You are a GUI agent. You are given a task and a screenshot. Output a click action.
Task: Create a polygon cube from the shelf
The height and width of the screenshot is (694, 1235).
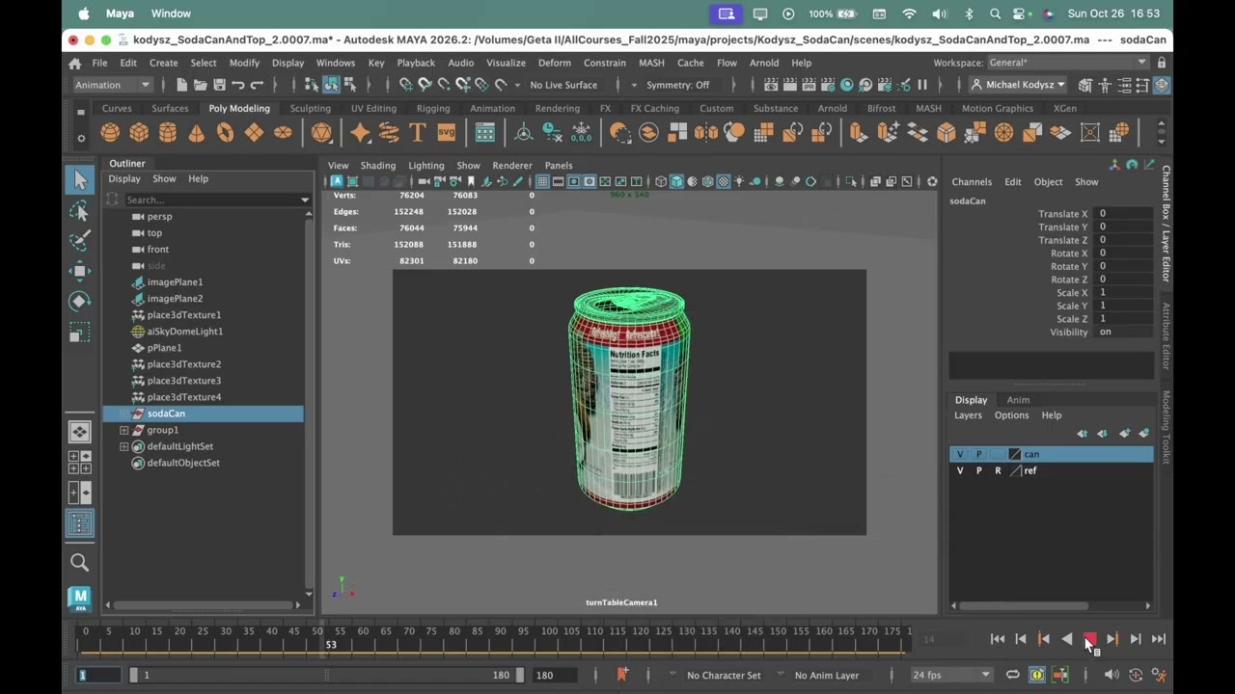pos(139,133)
